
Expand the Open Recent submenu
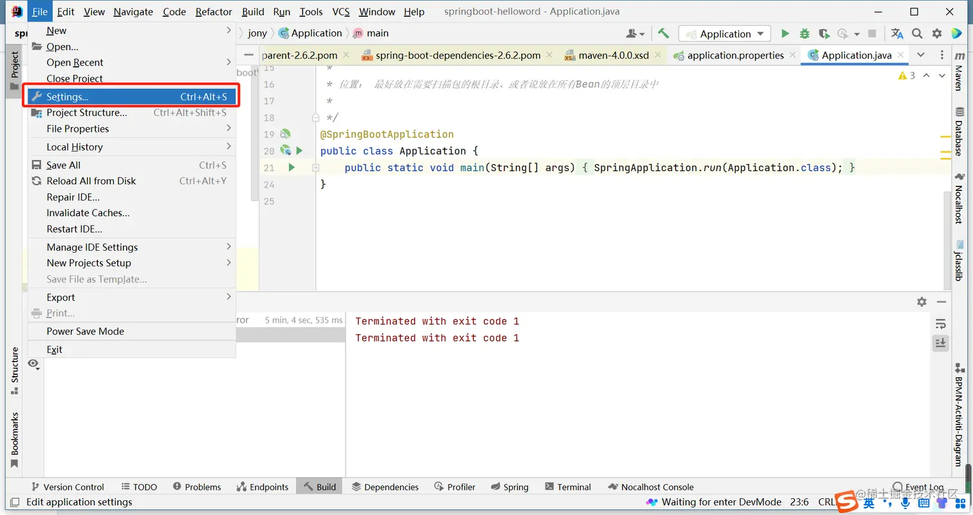(131, 62)
